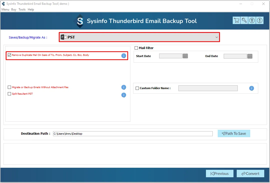
Task: Click the Destination Path text field
Action: [x=133, y=134]
